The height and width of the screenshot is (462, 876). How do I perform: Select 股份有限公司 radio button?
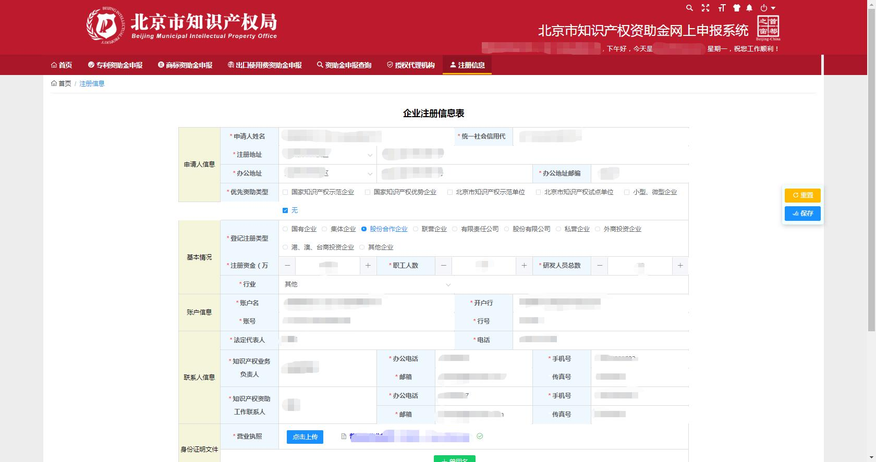pyautogui.click(x=506, y=229)
